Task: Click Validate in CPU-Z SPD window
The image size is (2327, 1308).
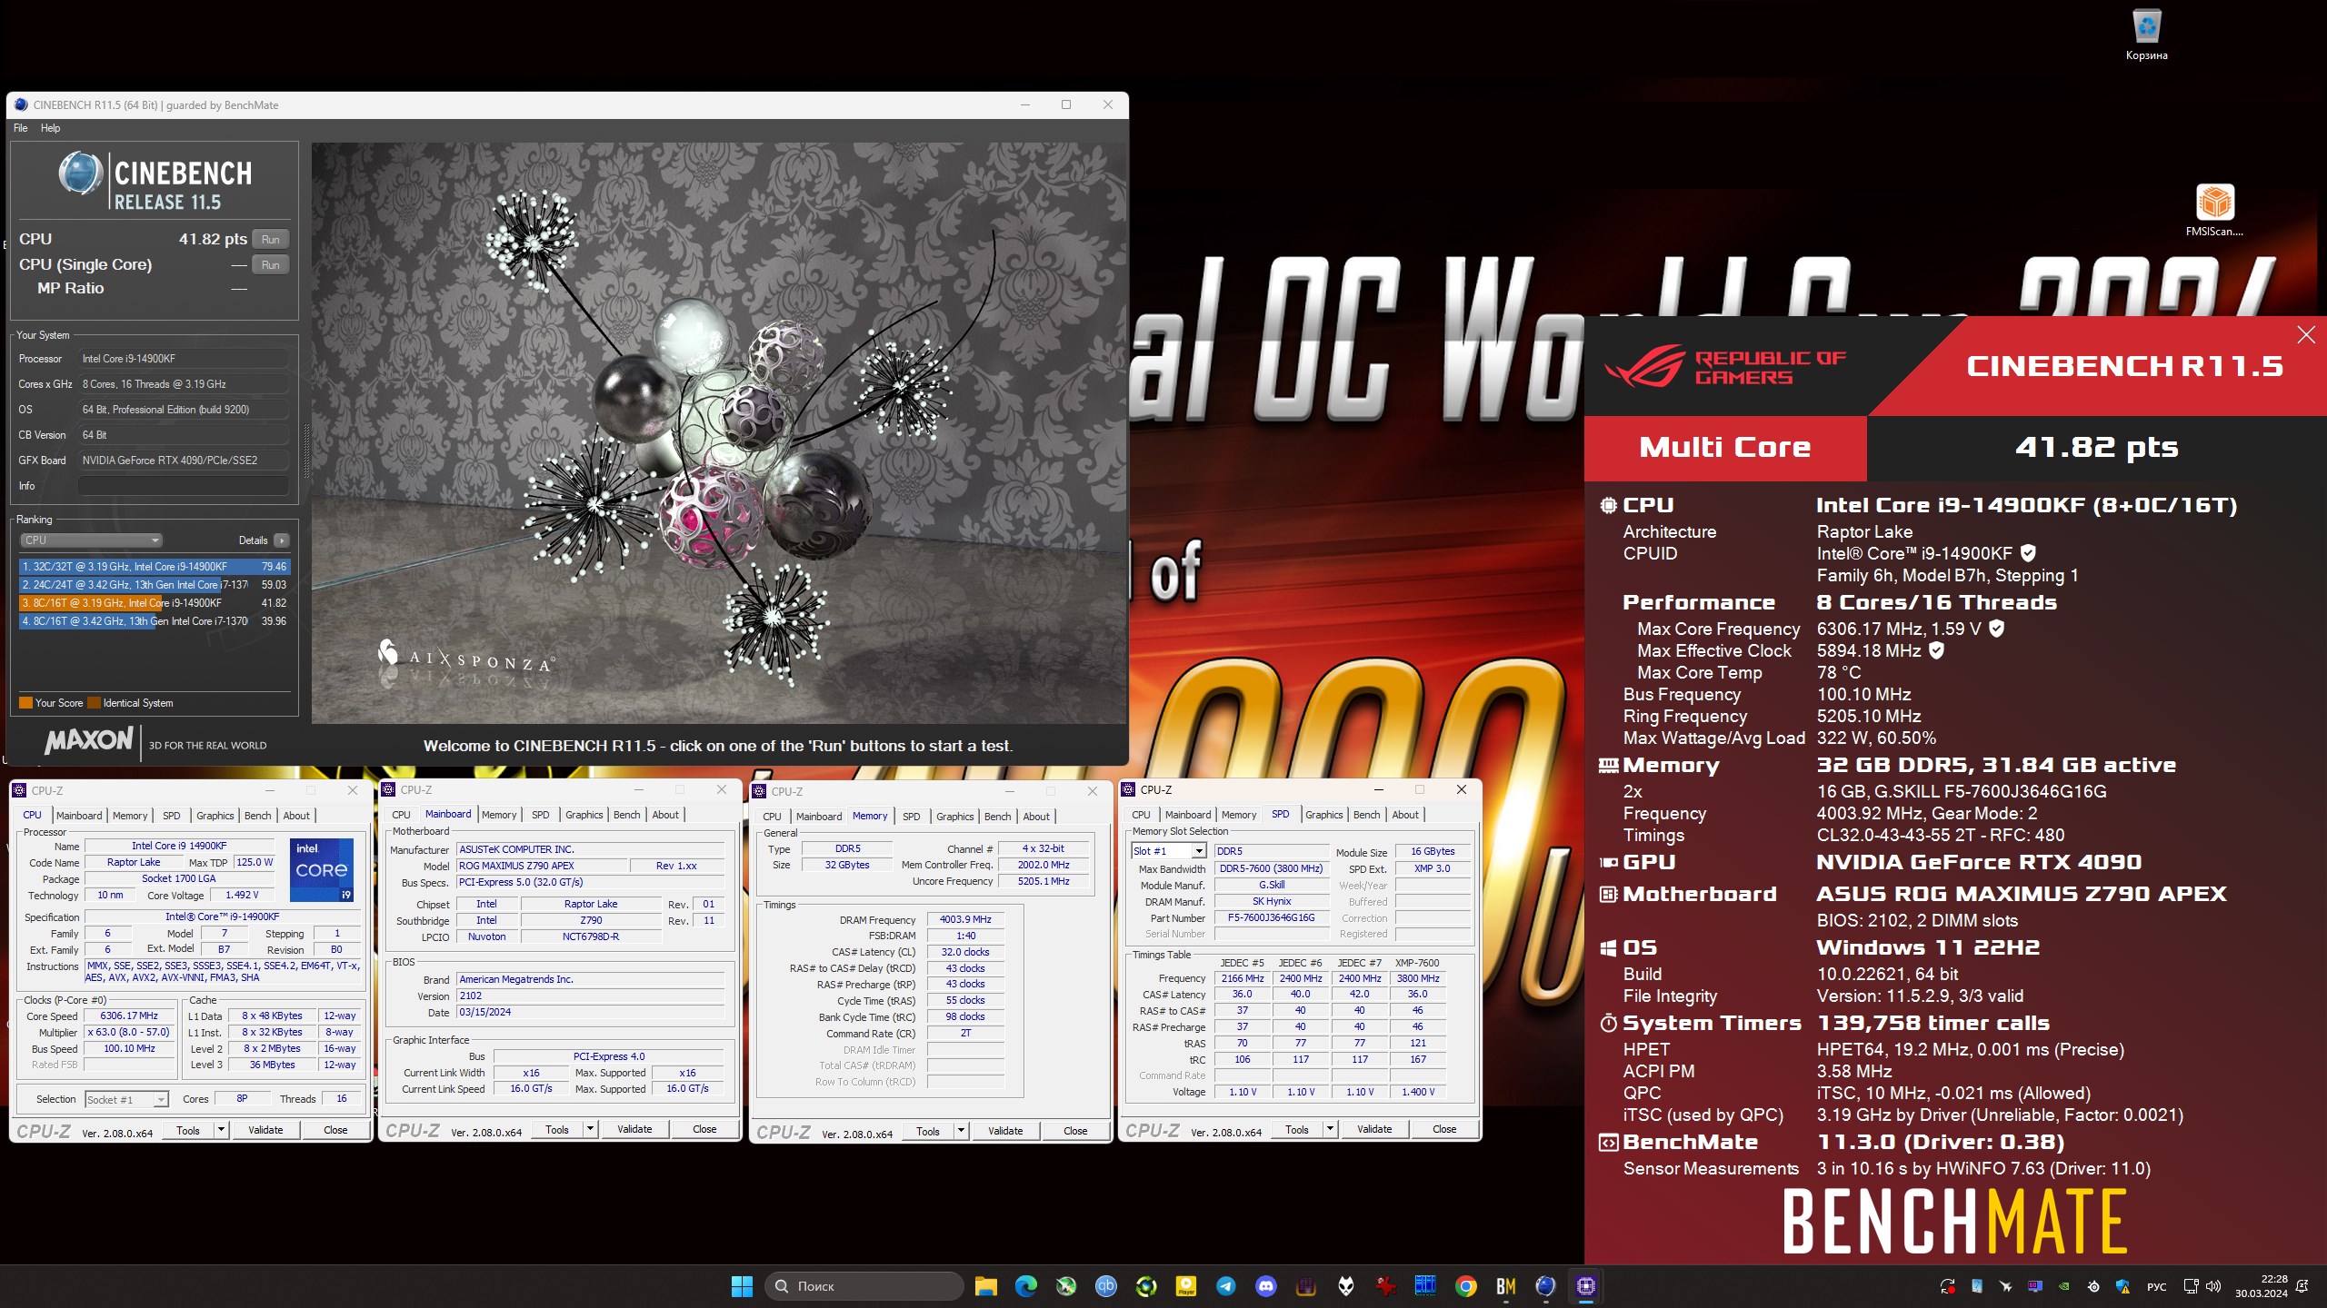Action: [1374, 1129]
